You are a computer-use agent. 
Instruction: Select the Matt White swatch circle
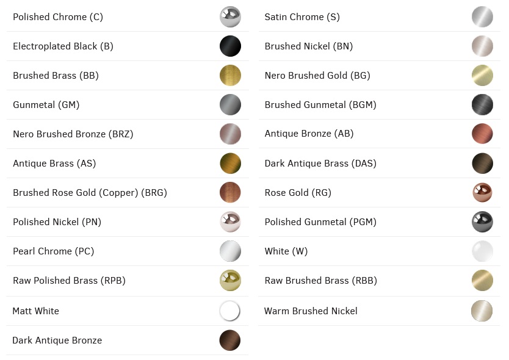tap(230, 311)
